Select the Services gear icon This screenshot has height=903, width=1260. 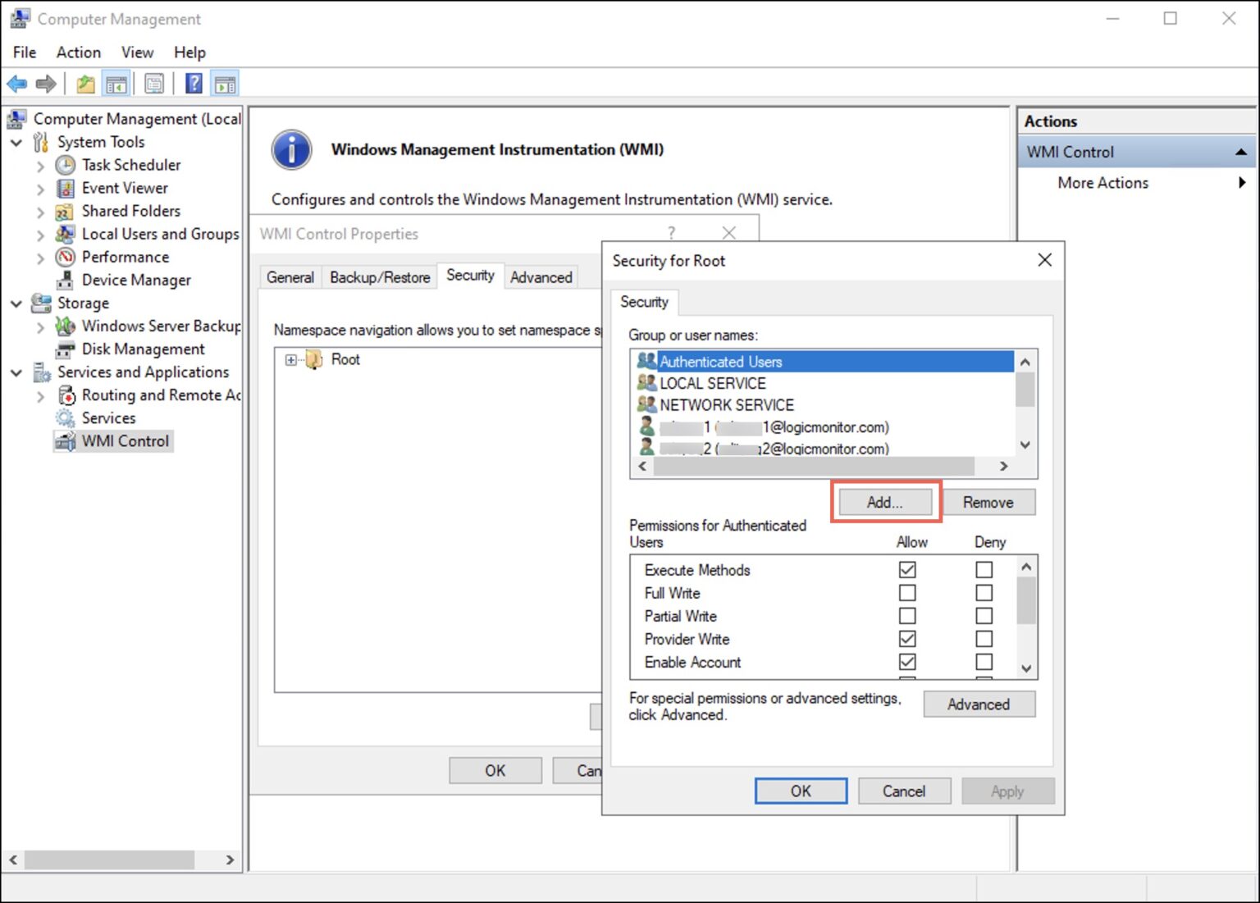(64, 417)
